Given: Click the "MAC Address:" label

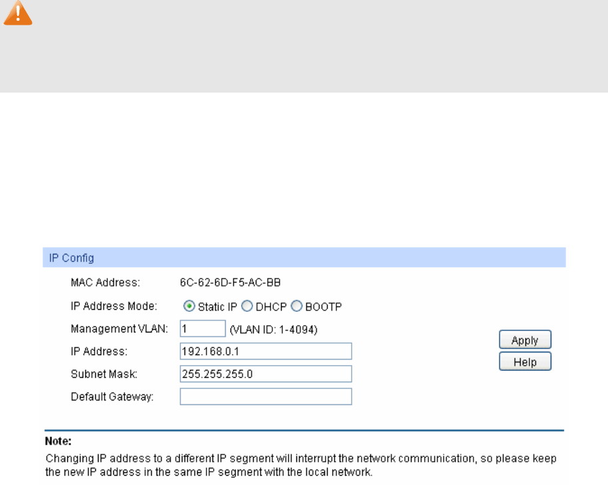Looking at the screenshot, I should [105, 282].
